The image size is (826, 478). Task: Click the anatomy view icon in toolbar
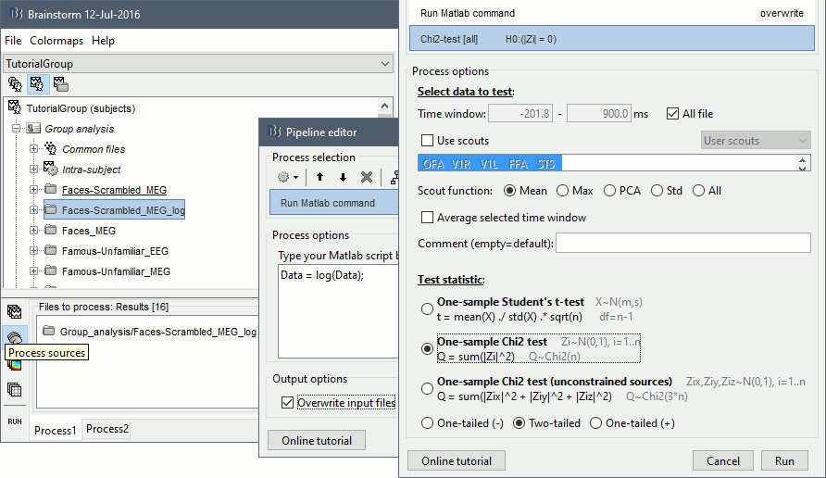click(x=15, y=84)
